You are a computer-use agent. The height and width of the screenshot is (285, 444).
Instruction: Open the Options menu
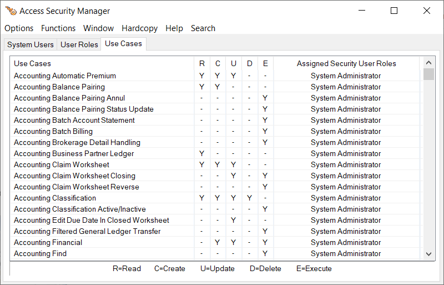tap(19, 28)
